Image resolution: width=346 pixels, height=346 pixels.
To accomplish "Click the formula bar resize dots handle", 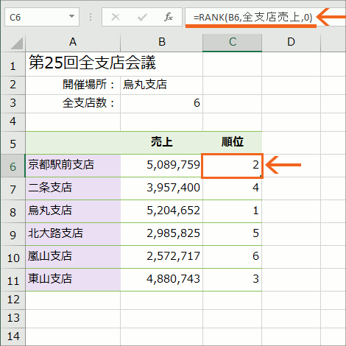I will 91,17.
